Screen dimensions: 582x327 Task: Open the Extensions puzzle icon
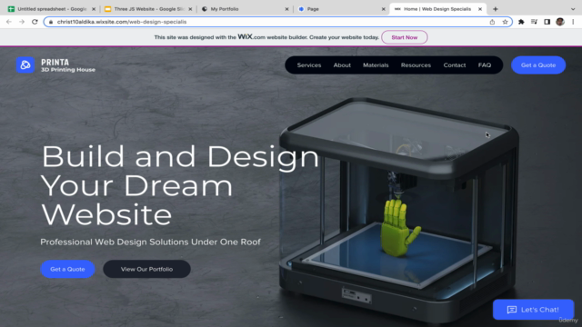pyautogui.click(x=521, y=22)
